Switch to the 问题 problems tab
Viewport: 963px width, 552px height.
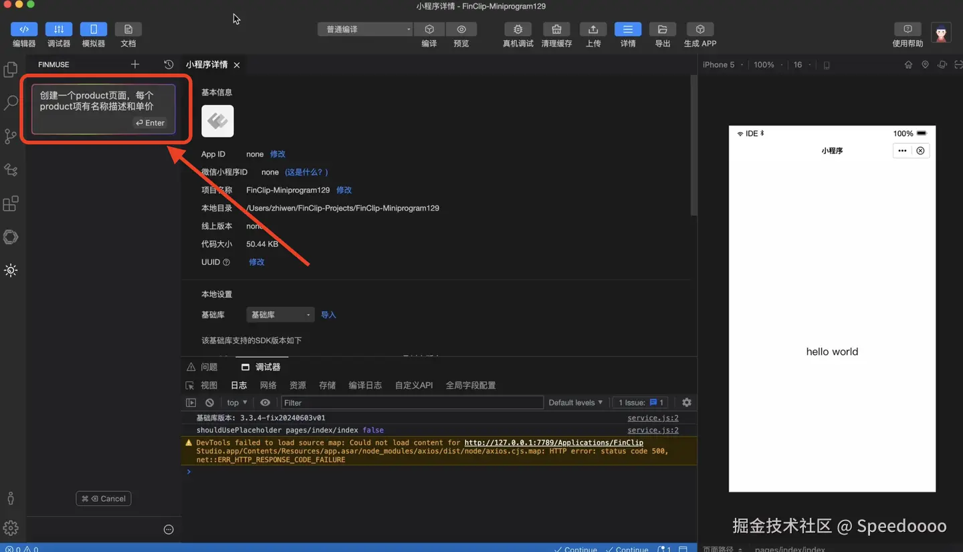(203, 367)
